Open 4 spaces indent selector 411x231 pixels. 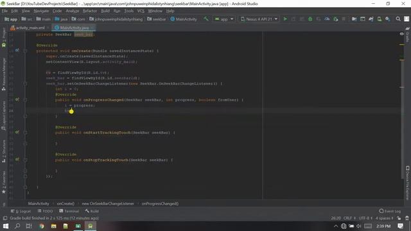tap(384, 218)
